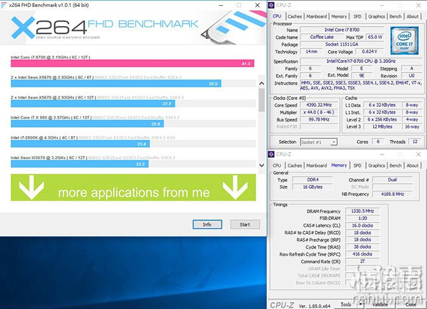Click the memory Type value 'DDR4'

pos(313,179)
